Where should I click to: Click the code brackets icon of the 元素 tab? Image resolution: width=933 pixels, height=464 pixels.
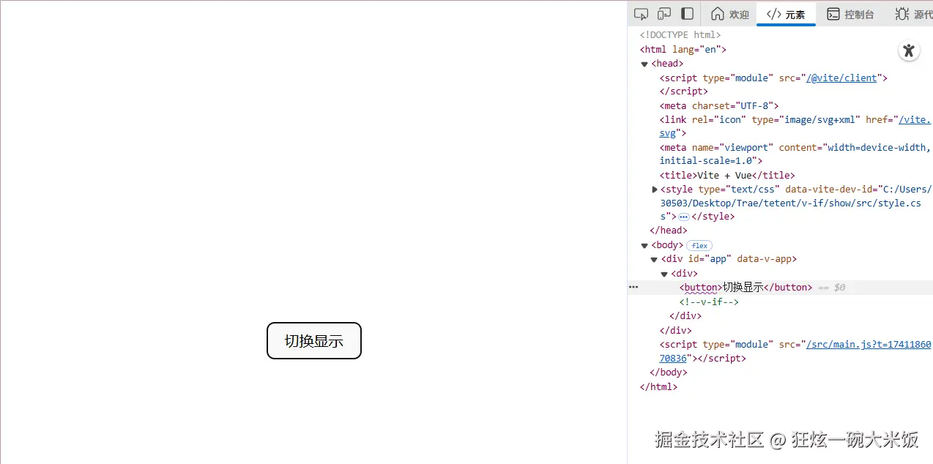click(774, 14)
